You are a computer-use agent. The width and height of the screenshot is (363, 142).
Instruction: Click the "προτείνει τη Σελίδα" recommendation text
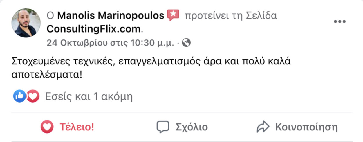click(x=230, y=15)
